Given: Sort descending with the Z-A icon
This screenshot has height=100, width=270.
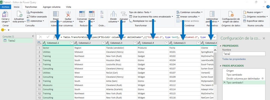Looking at the screenshot, I should (x=102, y=17).
